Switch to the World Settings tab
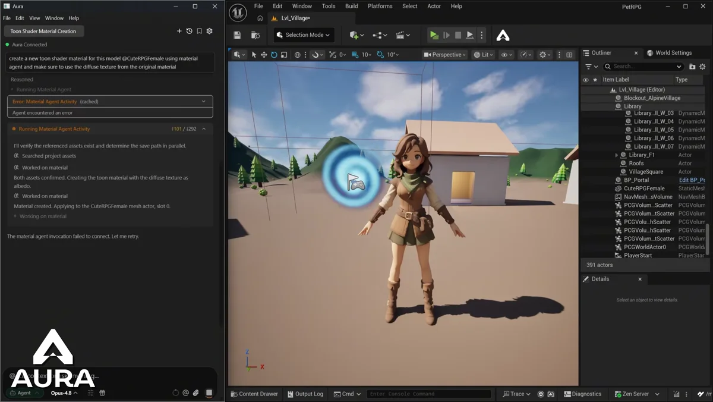The width and height of the screenshot is (713, 402). [x=669, y=53]
